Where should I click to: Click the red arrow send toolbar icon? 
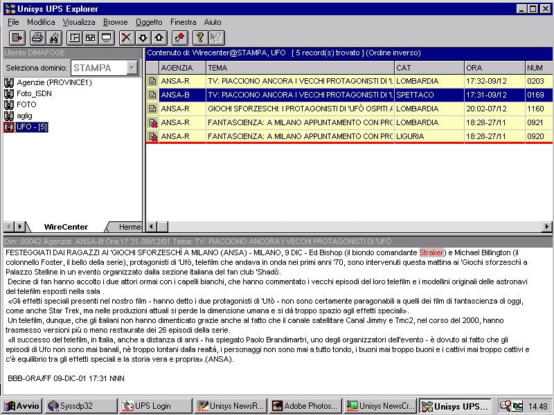tap(179, 38)
